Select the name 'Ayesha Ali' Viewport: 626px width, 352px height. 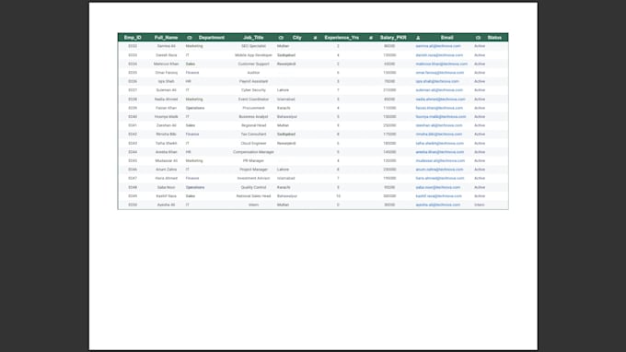coord(166,205)
